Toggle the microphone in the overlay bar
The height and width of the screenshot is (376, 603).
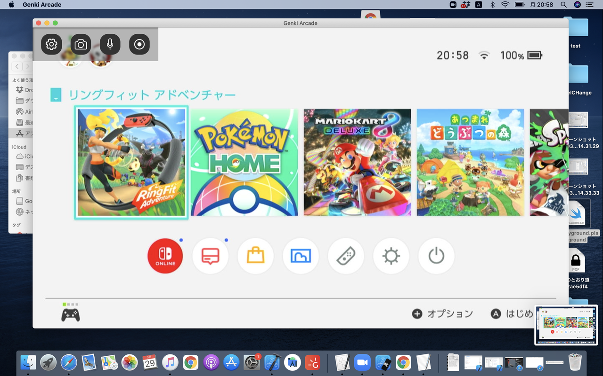tap(110, 44)
